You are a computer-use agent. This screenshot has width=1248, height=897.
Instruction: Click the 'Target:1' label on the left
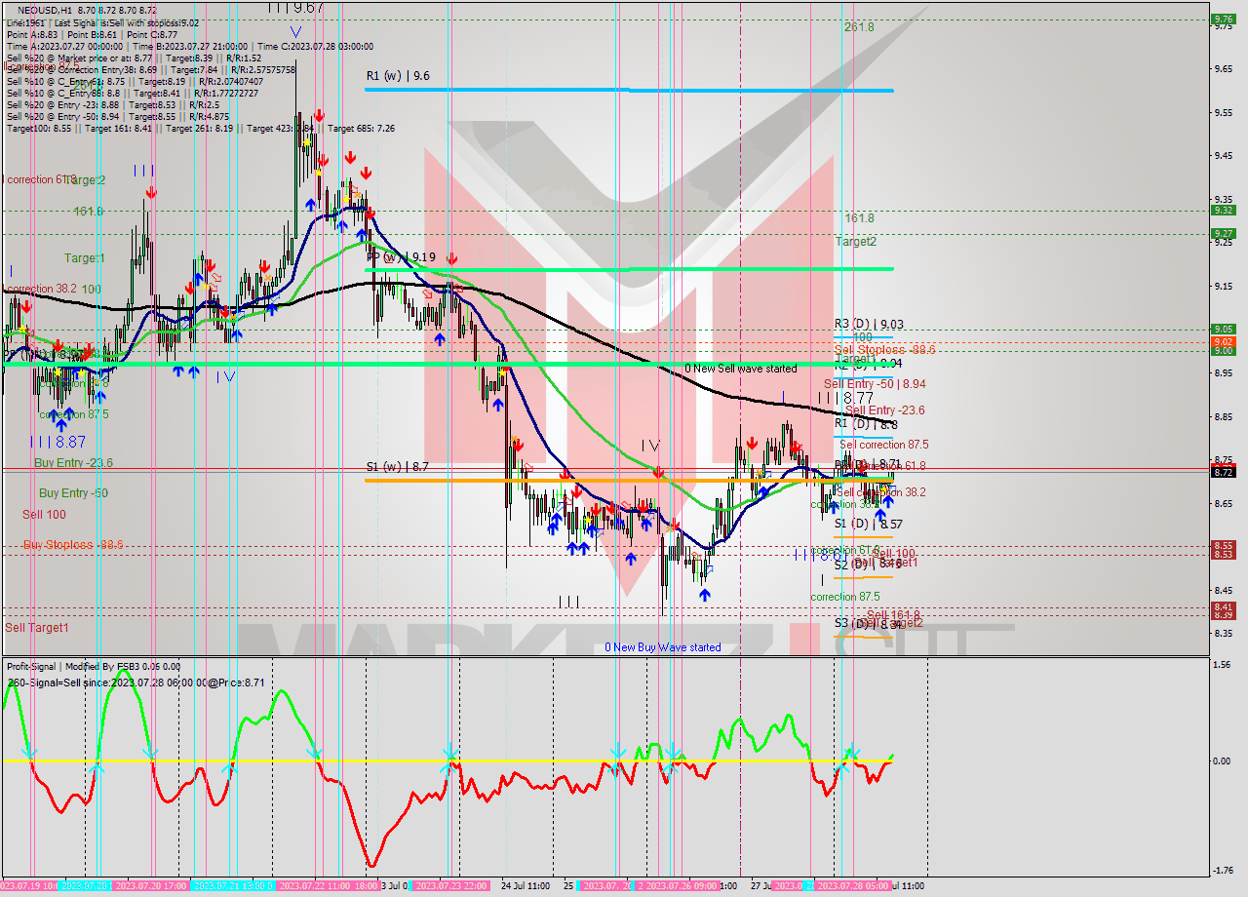85,257
